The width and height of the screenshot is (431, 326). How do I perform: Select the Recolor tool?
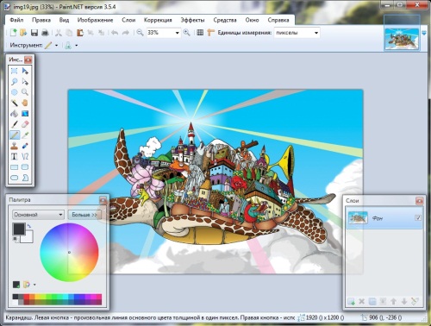(25, 146)
